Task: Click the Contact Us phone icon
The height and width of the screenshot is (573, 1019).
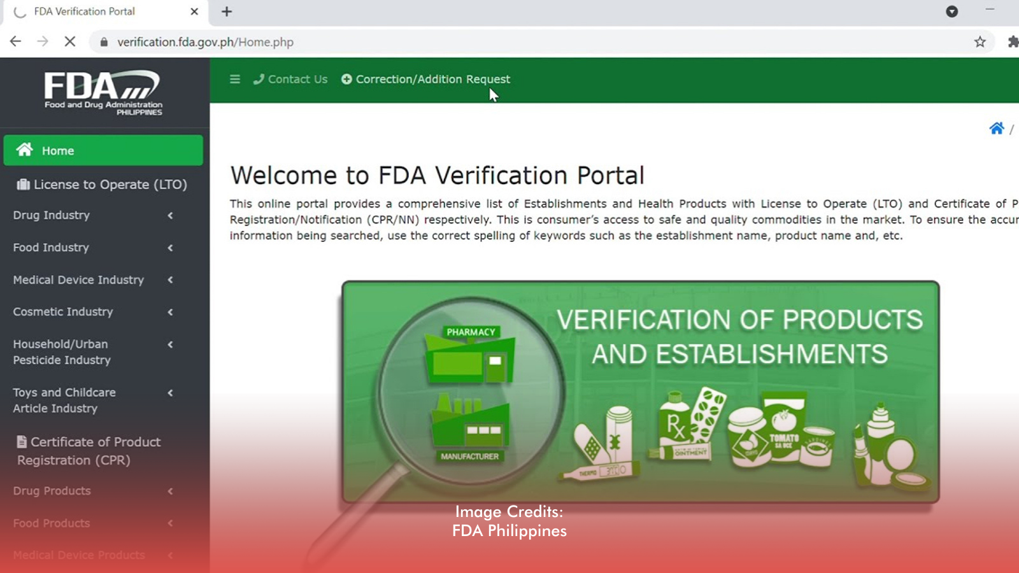Action: click(259, 79)
